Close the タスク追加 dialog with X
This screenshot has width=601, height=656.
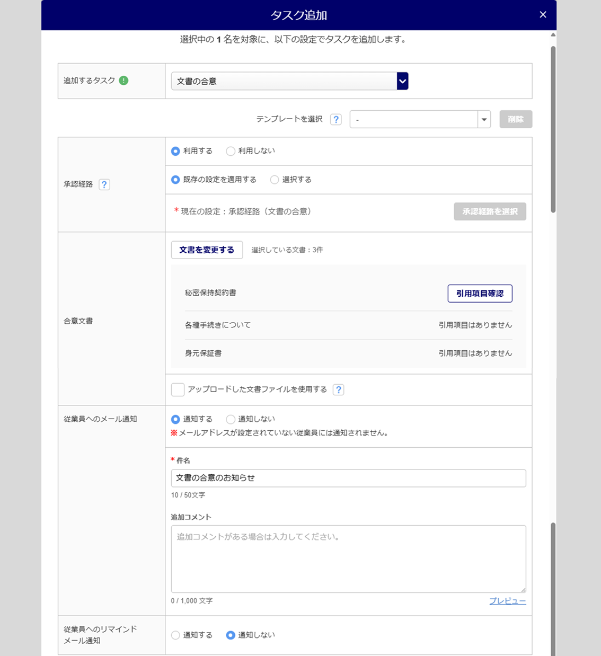[543, 15]
